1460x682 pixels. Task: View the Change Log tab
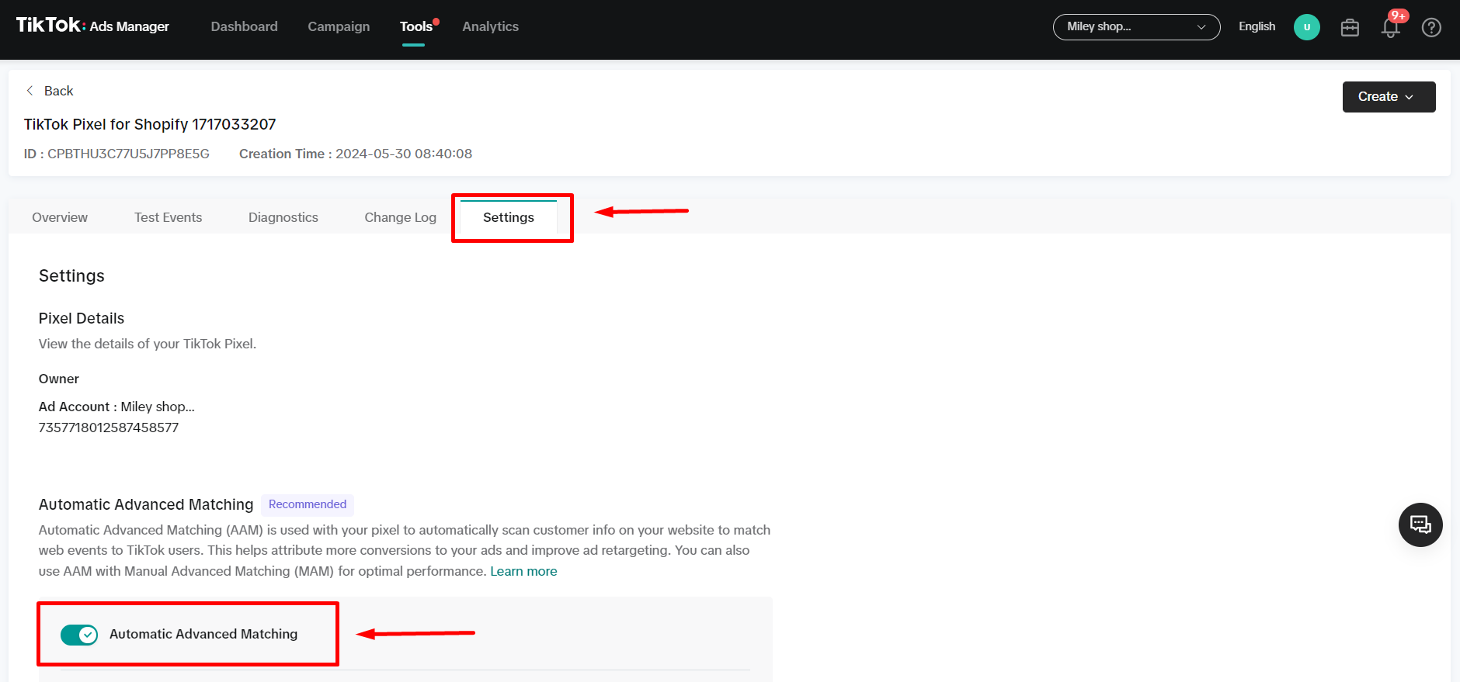[x=400, y=218]
